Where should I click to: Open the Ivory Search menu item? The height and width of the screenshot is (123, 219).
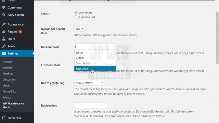[17, 15]
